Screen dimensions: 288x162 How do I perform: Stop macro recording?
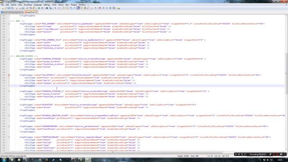click(103, 8)
